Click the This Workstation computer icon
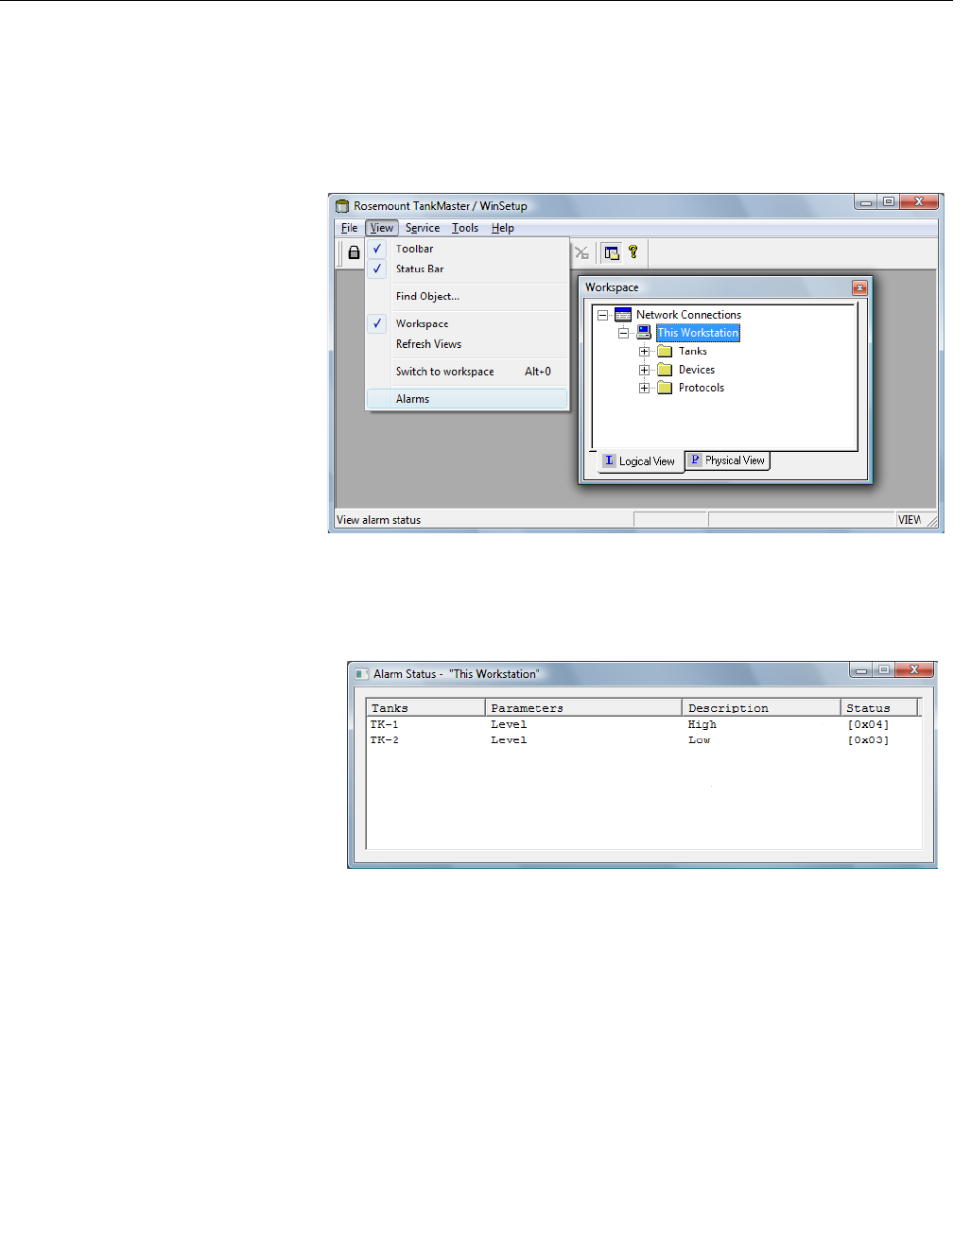 point(644,333)
